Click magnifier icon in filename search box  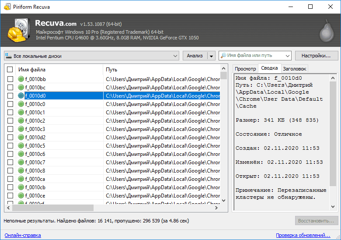click(223, 56)
